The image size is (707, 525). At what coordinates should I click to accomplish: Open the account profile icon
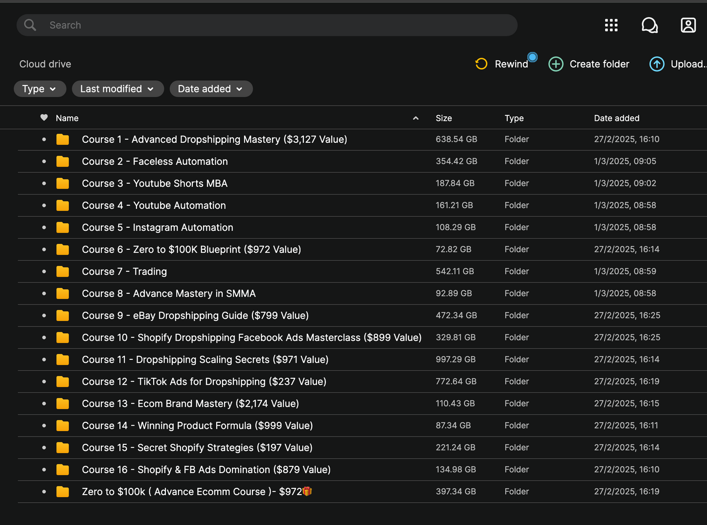(688, 25)
